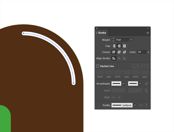174x132 pixels.
Task: Toggle link arrowhead scales icon
Action: pyautogui.click(x=146, y=91)
